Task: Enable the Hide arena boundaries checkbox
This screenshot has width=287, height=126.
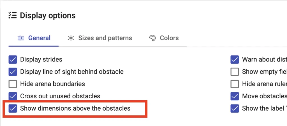Action: click(x=13, y=84)
